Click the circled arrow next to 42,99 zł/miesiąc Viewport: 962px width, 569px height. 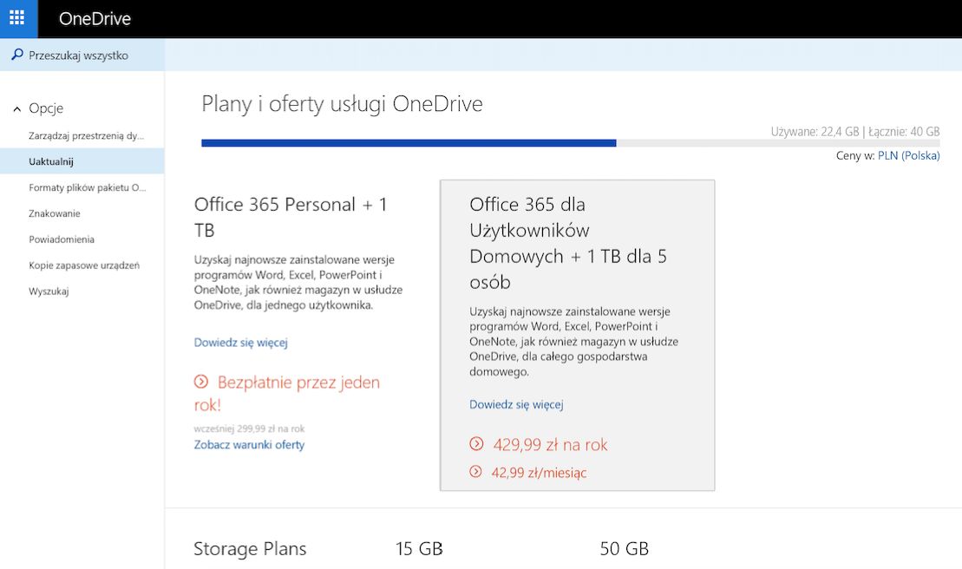point(475,472)
